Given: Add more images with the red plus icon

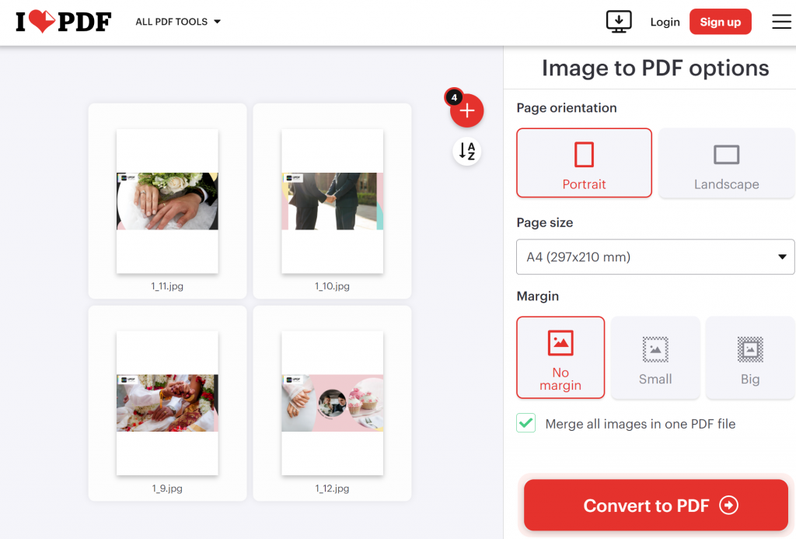Looking at the screenshot, I should [x=466, y=110].
